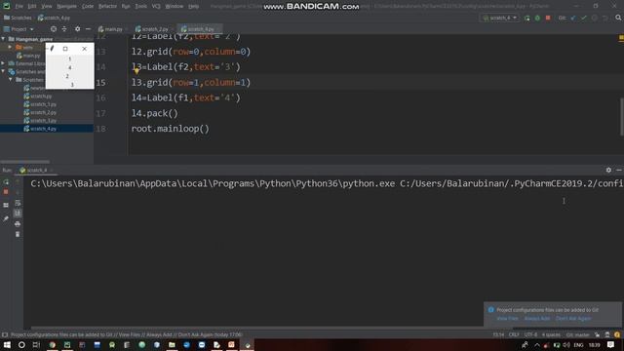Open the Tools menu
Screen dimensions: 624x351
tap(140, 7)
